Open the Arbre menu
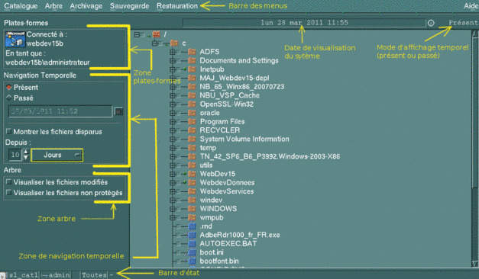The width and height of the screenshot is (479, 279). click(x=53, y=6)
